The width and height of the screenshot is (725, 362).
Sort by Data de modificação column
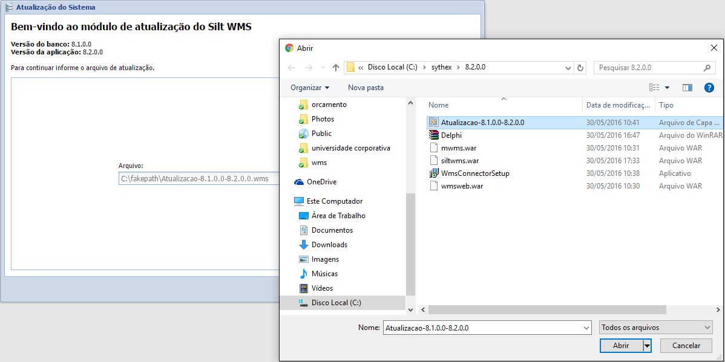(x=618, y=105)
